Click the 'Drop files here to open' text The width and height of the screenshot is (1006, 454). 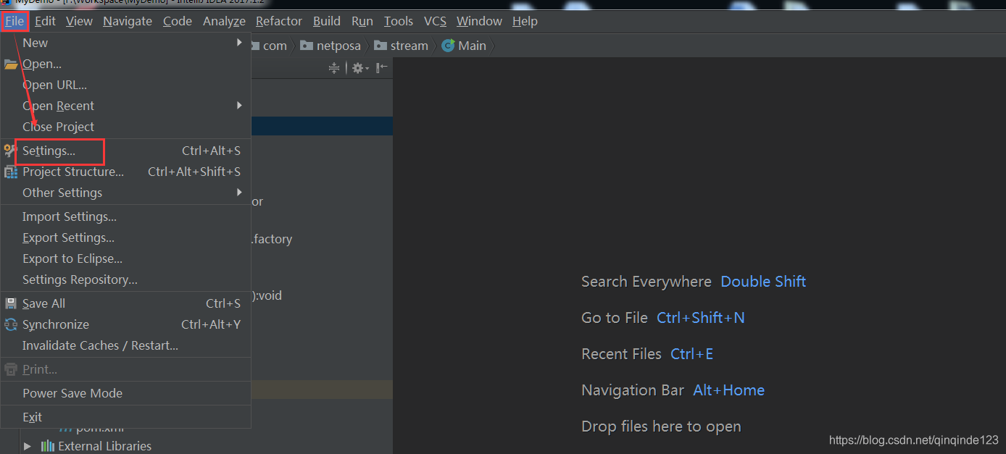click(661, 426)
